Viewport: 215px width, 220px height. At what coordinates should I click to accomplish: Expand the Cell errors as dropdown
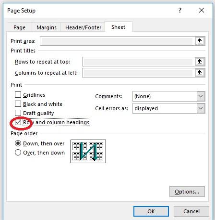tap(201, 108)
